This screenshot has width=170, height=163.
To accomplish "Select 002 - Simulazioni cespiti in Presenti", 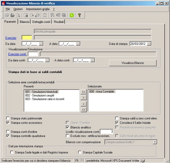I will tap(40, 95).
